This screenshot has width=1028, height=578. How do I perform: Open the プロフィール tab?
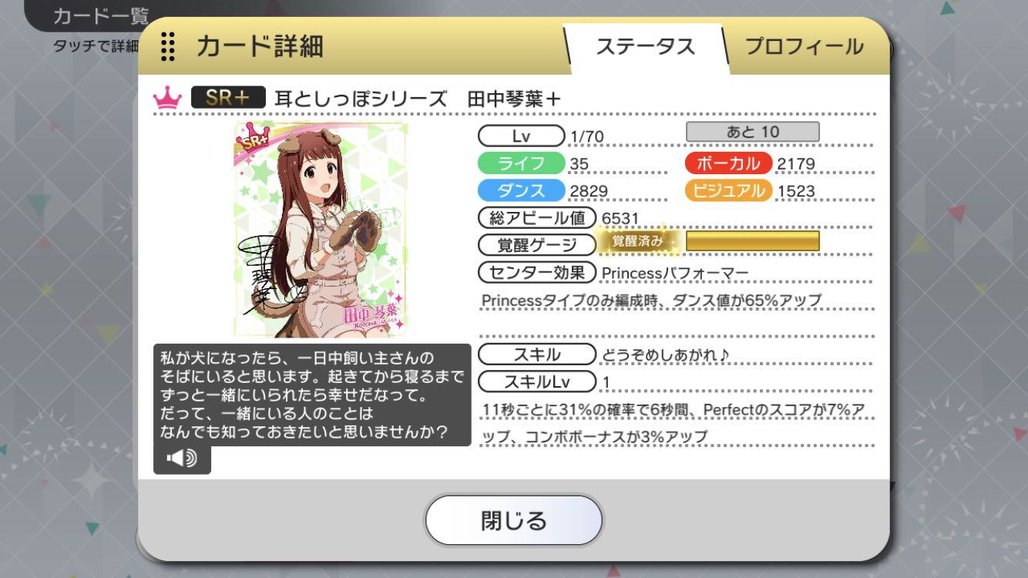coord(804,46)
